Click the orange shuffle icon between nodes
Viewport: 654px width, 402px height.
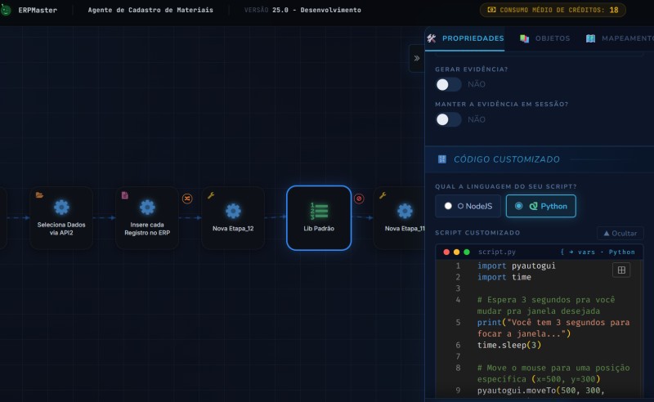(187, 199)
